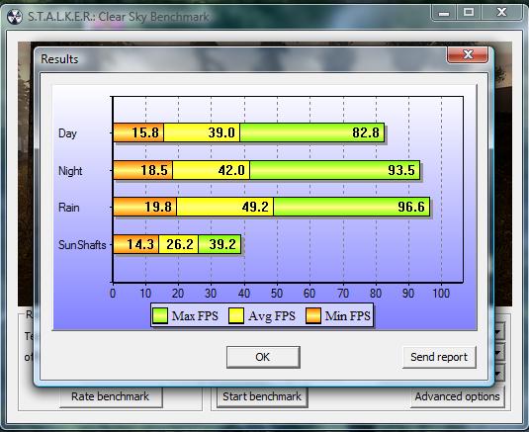529x432 pixels.
Task: Click the Day row label
Action: (x=67, y=133)
